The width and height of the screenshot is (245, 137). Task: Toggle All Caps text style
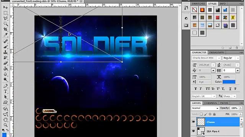tap(207, 89)
